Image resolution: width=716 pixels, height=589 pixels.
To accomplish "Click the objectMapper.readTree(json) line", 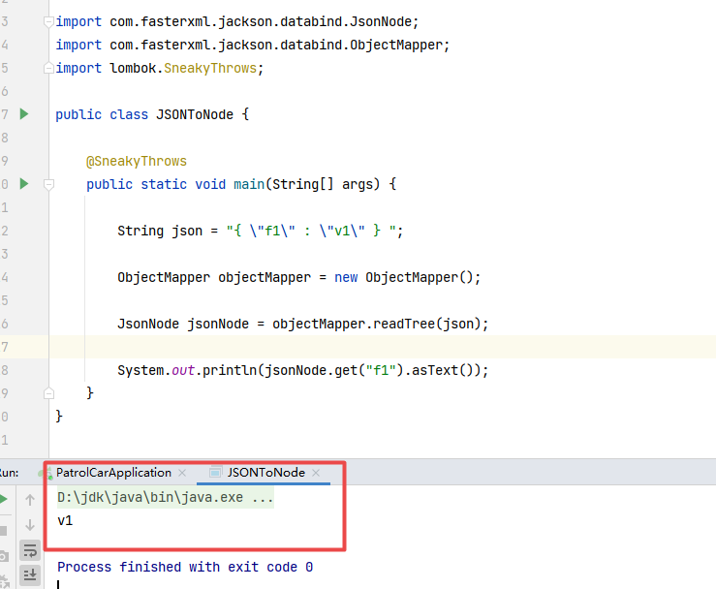I will pos(302,324).
